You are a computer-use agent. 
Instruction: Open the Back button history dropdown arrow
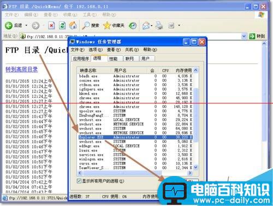coord(26,25)
